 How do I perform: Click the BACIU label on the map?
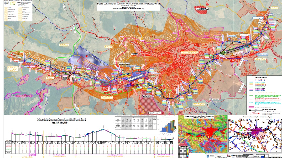(108, 47)
